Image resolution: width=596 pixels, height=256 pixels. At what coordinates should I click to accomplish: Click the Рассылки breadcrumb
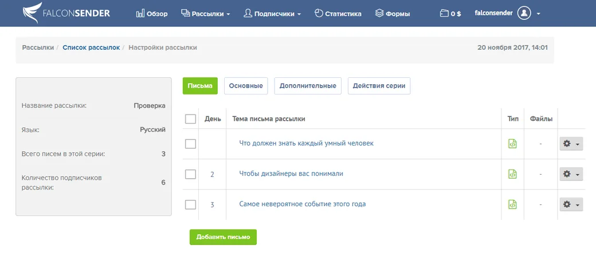[x=38, y=48]
